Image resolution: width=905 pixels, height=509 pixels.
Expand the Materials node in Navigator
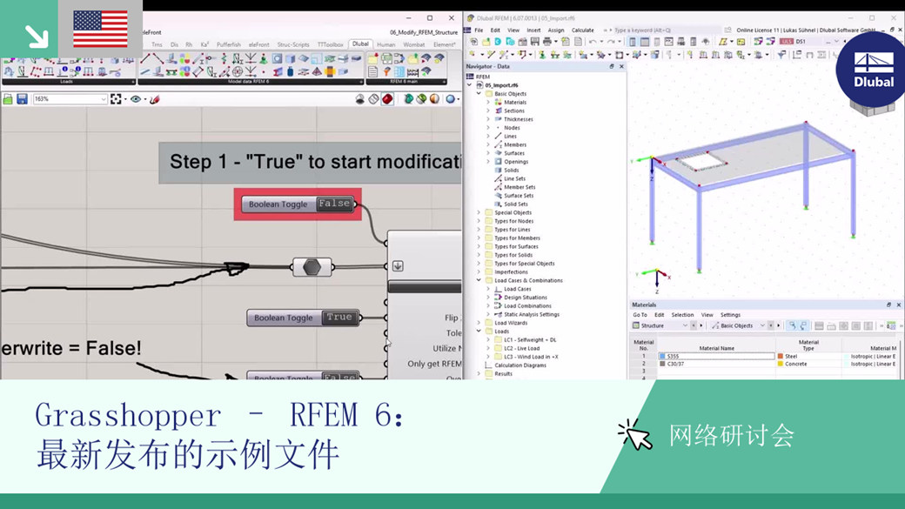488,102
